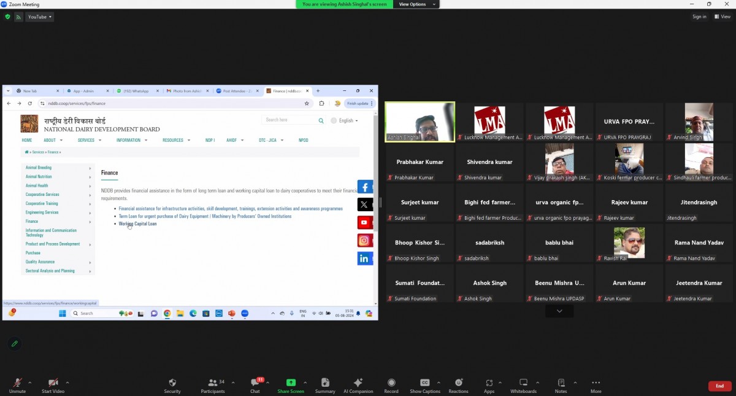Open the Zoom Apps panel
Screen dimensions: 736x396
pyautogui.click(x=489, y=386)
